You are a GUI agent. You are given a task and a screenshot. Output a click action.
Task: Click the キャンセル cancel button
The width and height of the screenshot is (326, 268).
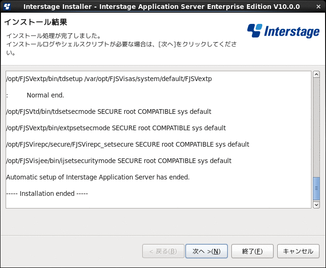point(298,251)
